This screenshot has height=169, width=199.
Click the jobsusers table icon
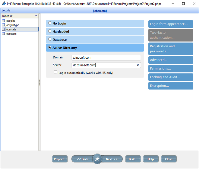[3, 33]
